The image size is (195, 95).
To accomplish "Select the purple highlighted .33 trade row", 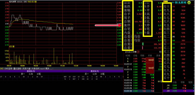I will [179, 91].
